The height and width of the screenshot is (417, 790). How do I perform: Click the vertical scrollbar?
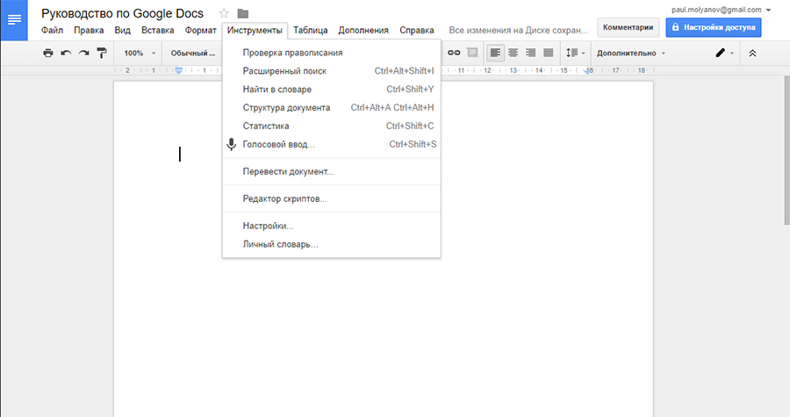click(786, 150)
